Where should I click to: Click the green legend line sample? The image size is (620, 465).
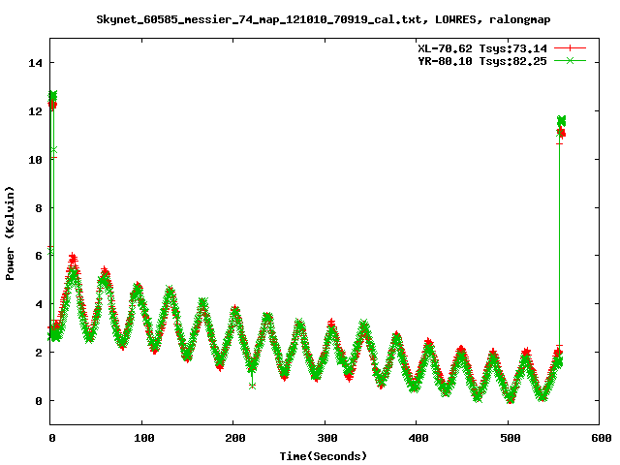point(570,61)
